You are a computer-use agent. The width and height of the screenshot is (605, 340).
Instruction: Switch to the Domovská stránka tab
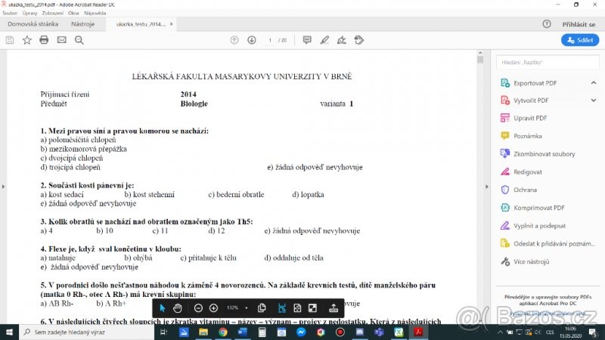33,24
